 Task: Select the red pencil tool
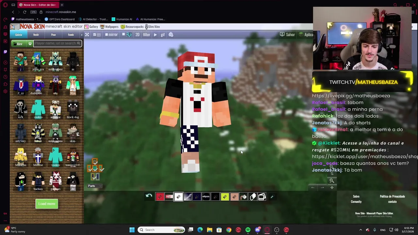(160, 197)
